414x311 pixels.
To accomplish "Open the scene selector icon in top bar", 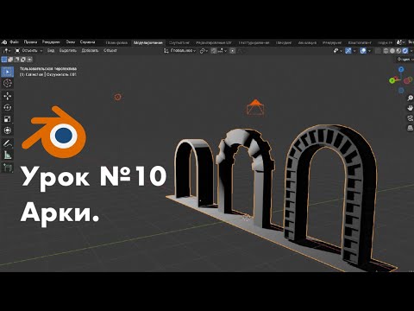I will point(400,42).
